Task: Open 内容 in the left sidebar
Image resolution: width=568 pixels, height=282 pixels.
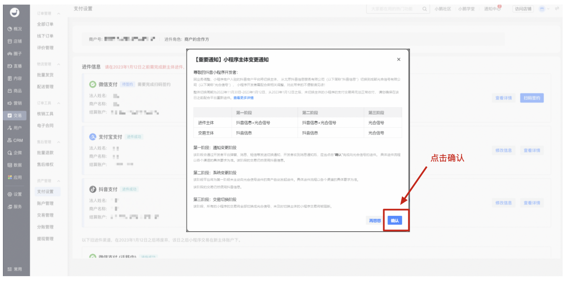Action: click(x=15, y=78)
